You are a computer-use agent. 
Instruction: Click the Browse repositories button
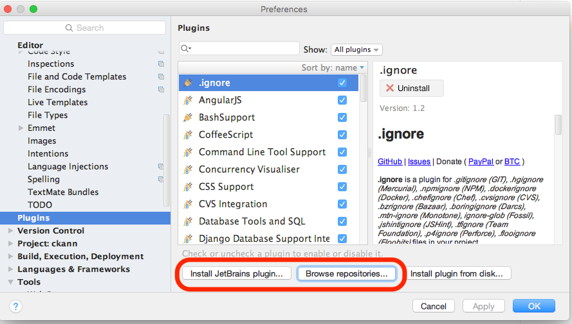pyautogui.click(x=346, y=273)
